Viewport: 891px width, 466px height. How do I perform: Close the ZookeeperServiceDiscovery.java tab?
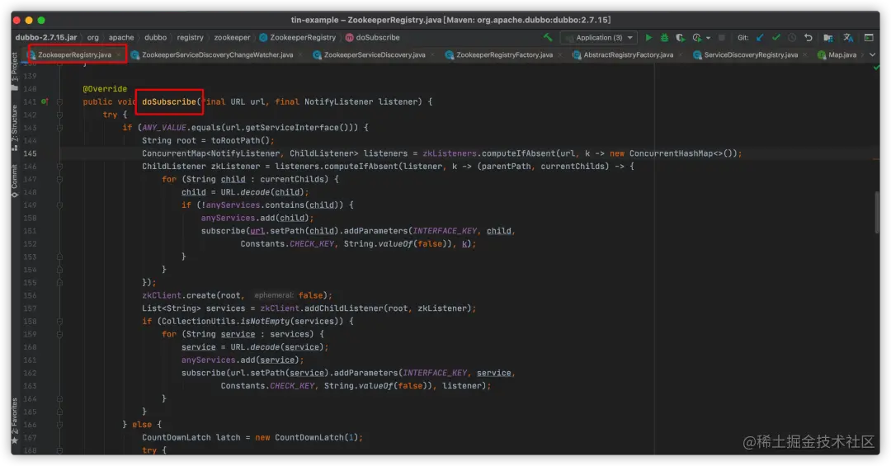[x=432, y=55]
